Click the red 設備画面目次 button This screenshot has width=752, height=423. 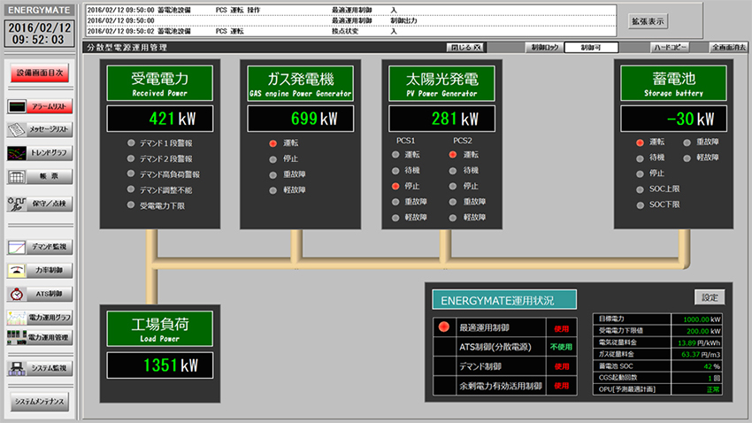(x=40, y=73)
